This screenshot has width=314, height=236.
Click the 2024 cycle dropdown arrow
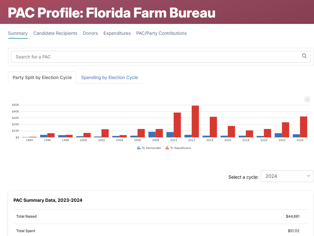308,176
